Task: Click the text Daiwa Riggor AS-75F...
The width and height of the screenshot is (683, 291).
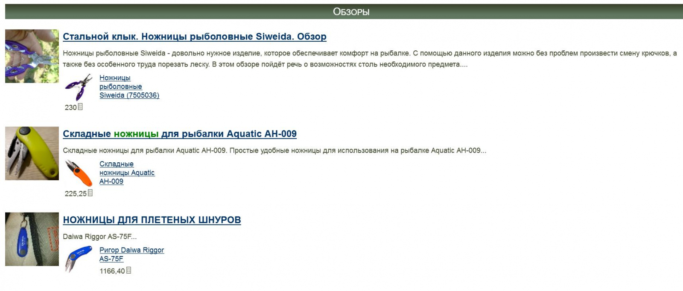Action: [x=99, y=236]
